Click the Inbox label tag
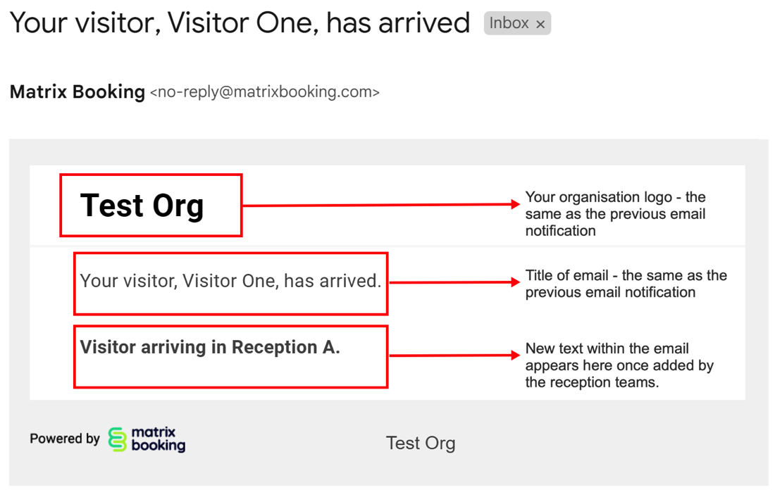Image resolution: width=775 pixels, height=497 pixels. 509,23
